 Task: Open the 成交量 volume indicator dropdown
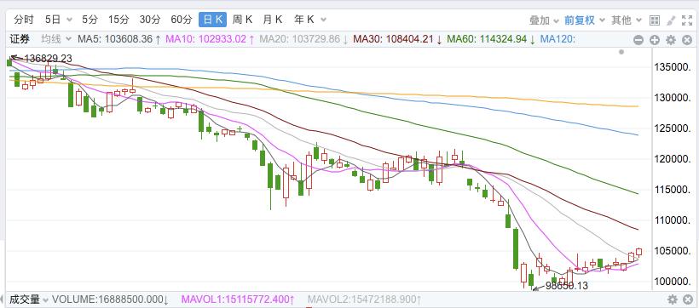pyautogui.click(x=28, y=299)
